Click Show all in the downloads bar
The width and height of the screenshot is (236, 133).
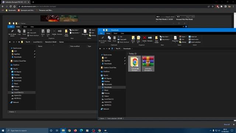point(227,125)
